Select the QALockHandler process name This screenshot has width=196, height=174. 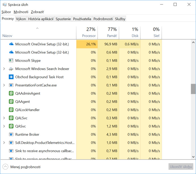27,110
